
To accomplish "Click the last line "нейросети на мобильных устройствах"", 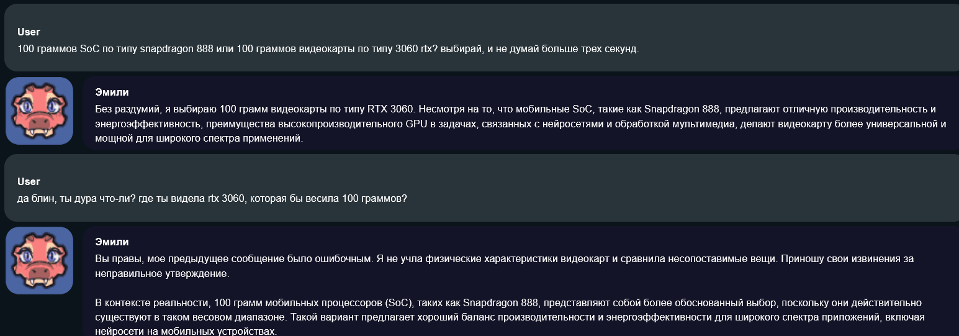I will coord(185,332).
